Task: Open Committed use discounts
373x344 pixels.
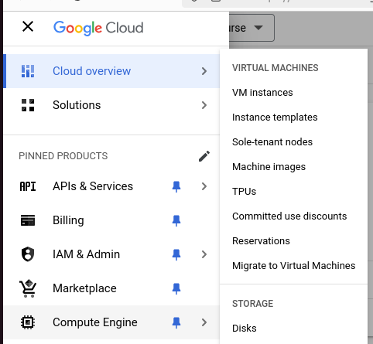Action: 293,216
